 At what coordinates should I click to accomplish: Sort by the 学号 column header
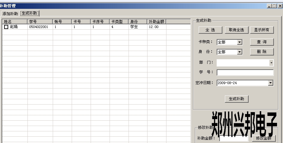point(40,22)
